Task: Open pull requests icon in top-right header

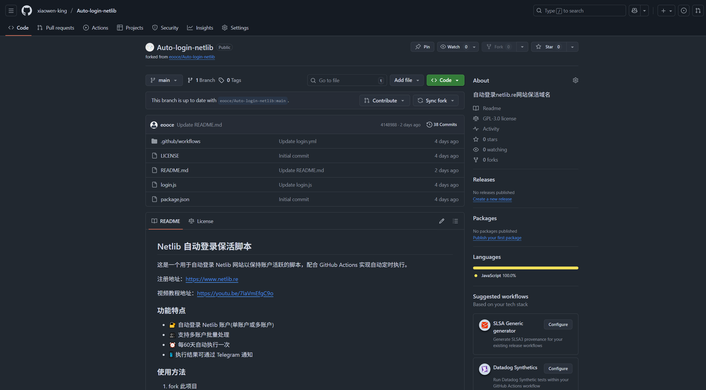Action: coord(698,11)
